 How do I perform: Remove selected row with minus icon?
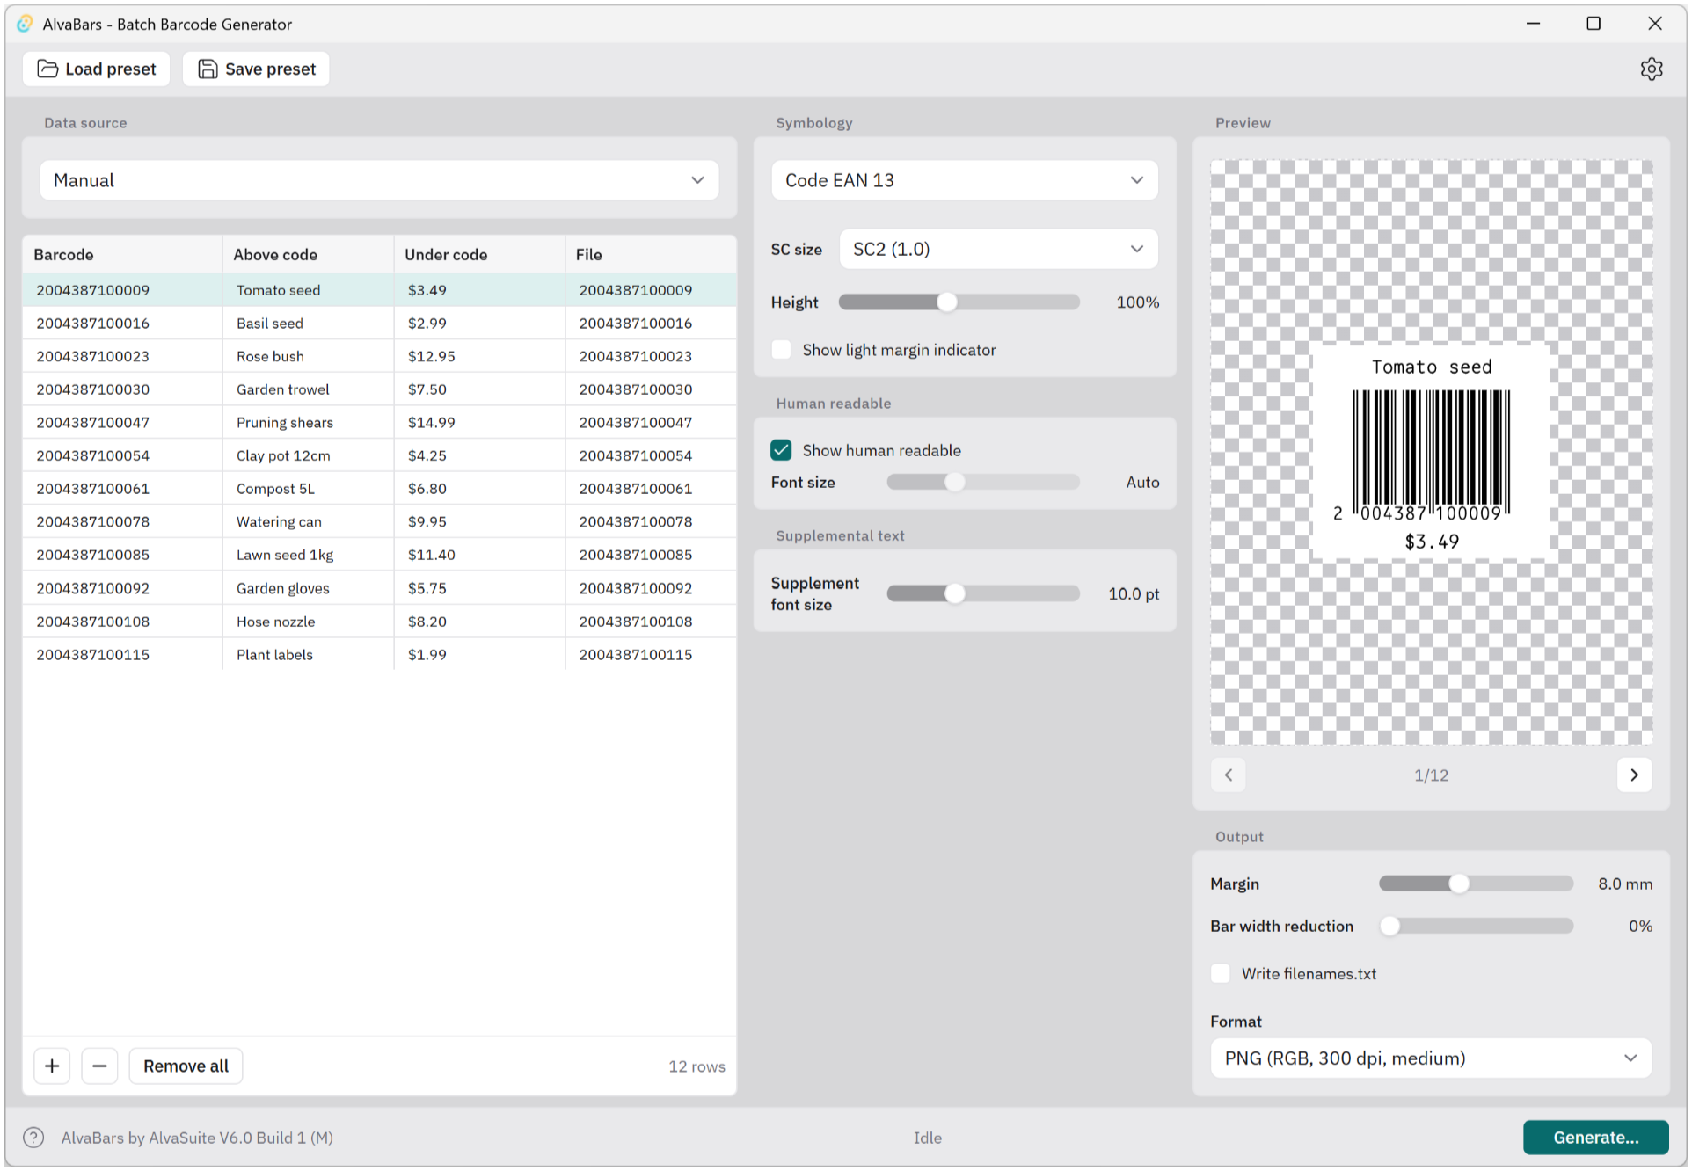pyautogui.click(x=99, y=1066)
